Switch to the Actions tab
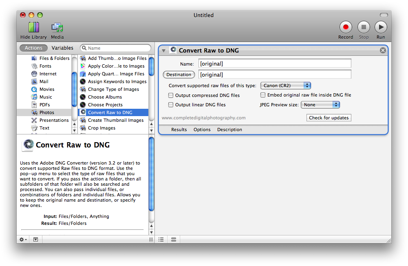 click(33, 48)
